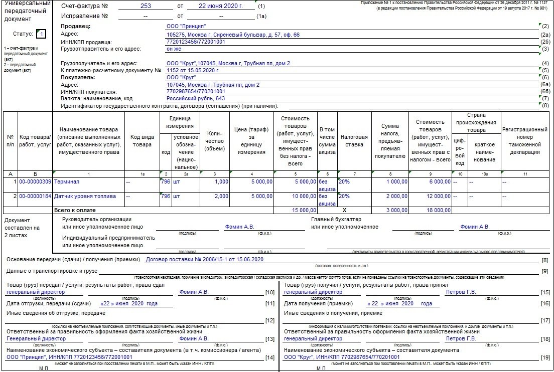Click seller ИНН/КПП value 7720123456/772001001
Viewport: 554px width, 372px height.
coord(196,42)
